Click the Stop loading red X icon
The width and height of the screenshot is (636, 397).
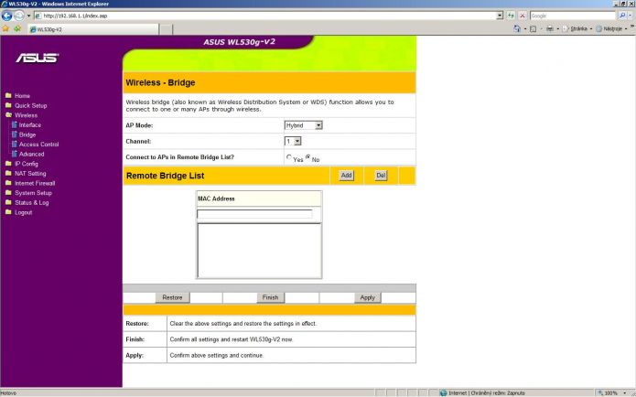(x=523, y=16)
